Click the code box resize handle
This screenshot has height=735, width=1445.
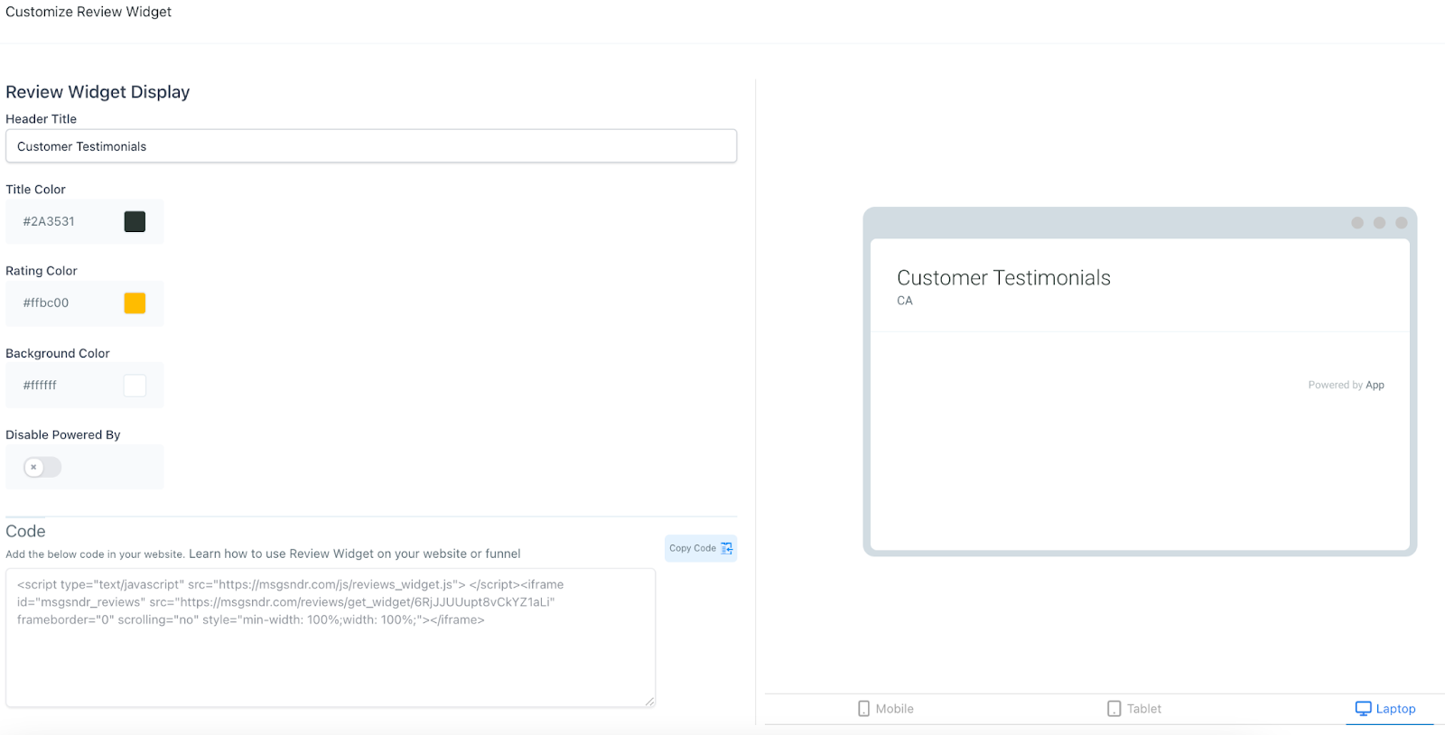point(649,701)
